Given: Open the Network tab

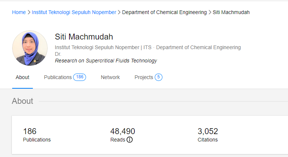Looking at the screenshot, I should coord(110,77).
